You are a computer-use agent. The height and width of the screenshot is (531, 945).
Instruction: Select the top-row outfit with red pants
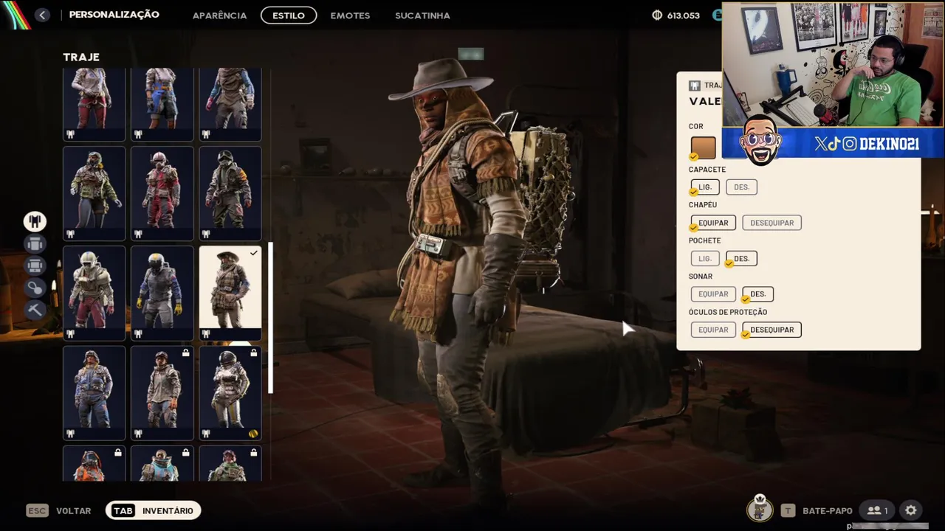(x=94, y=104)
